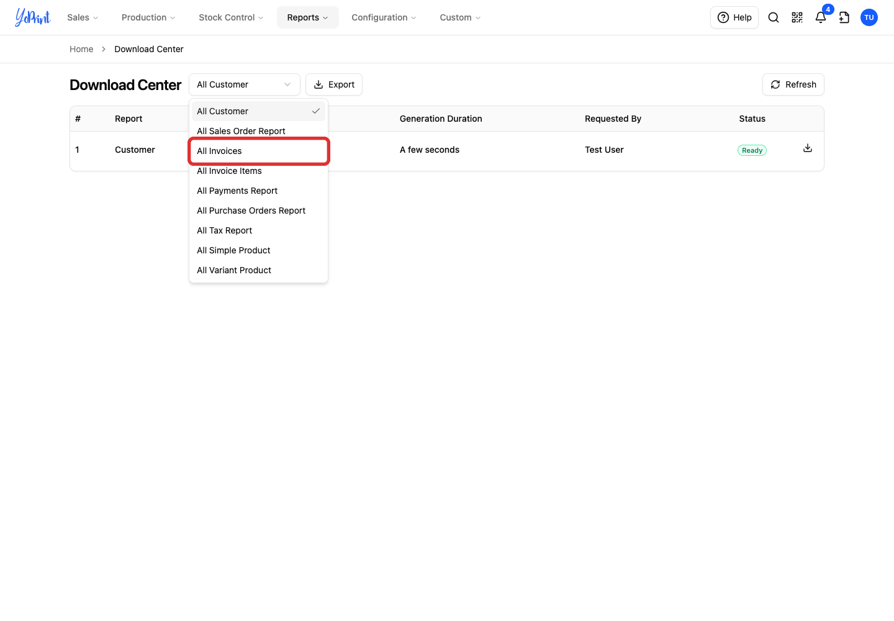The image size is (894, 621).
Task: Choose All Payments Report option
Action: pyautogui.click(x=258, y=191)
